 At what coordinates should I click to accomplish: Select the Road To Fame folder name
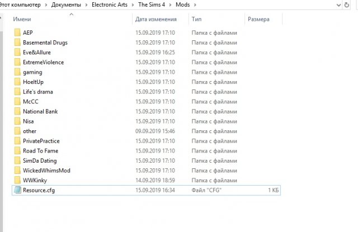pos(41,151)
